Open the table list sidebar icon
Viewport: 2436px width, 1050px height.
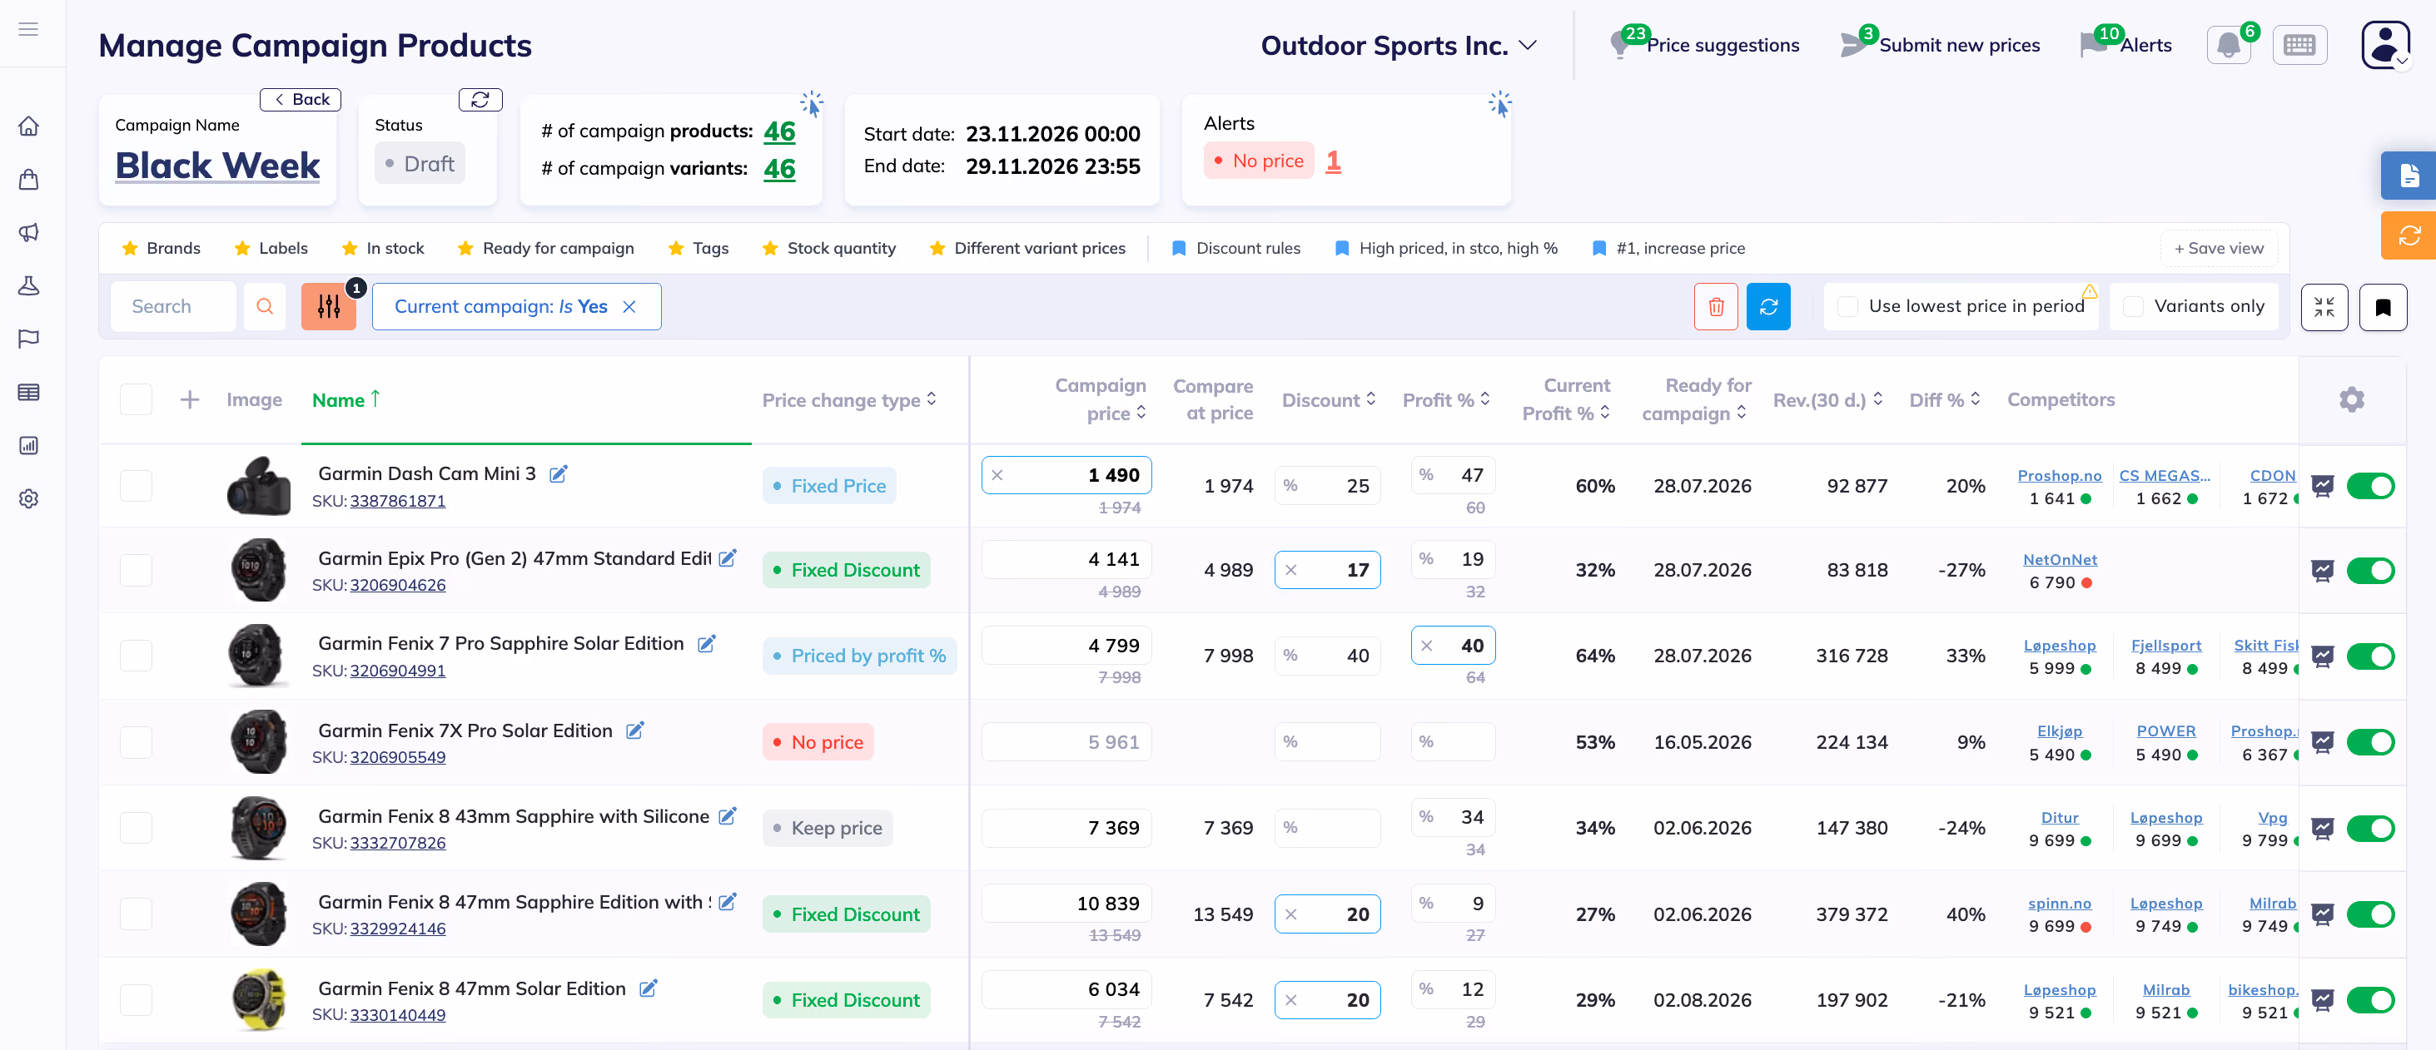pyautogui.click(x=28, y=392)
